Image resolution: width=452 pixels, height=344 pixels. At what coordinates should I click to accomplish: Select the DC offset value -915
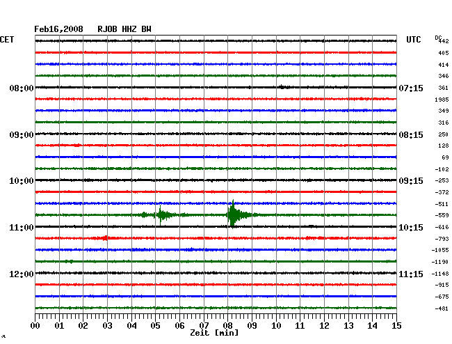tap(442, 285)
